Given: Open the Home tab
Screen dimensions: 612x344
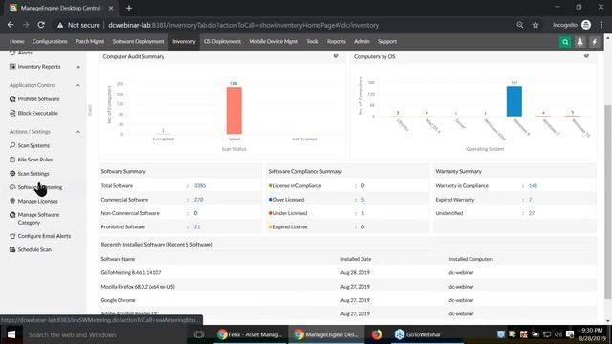Looking at the screenshot, I should (x=17, y=42).
